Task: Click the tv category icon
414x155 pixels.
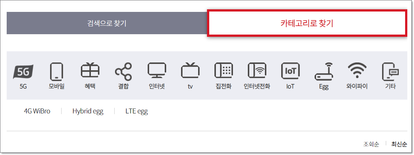Action: [190, 71]
